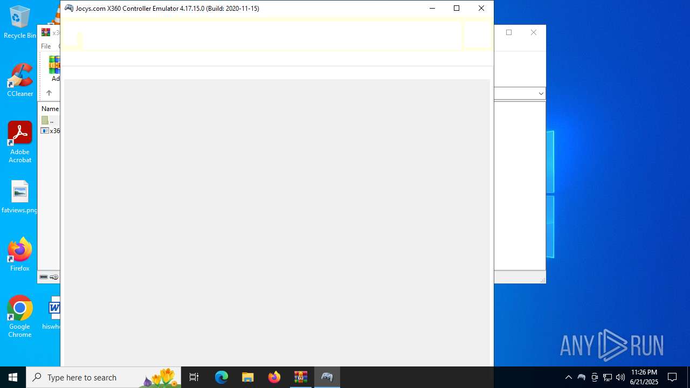
Task: Open the Word document on desktop
Action: pos(53,313)
